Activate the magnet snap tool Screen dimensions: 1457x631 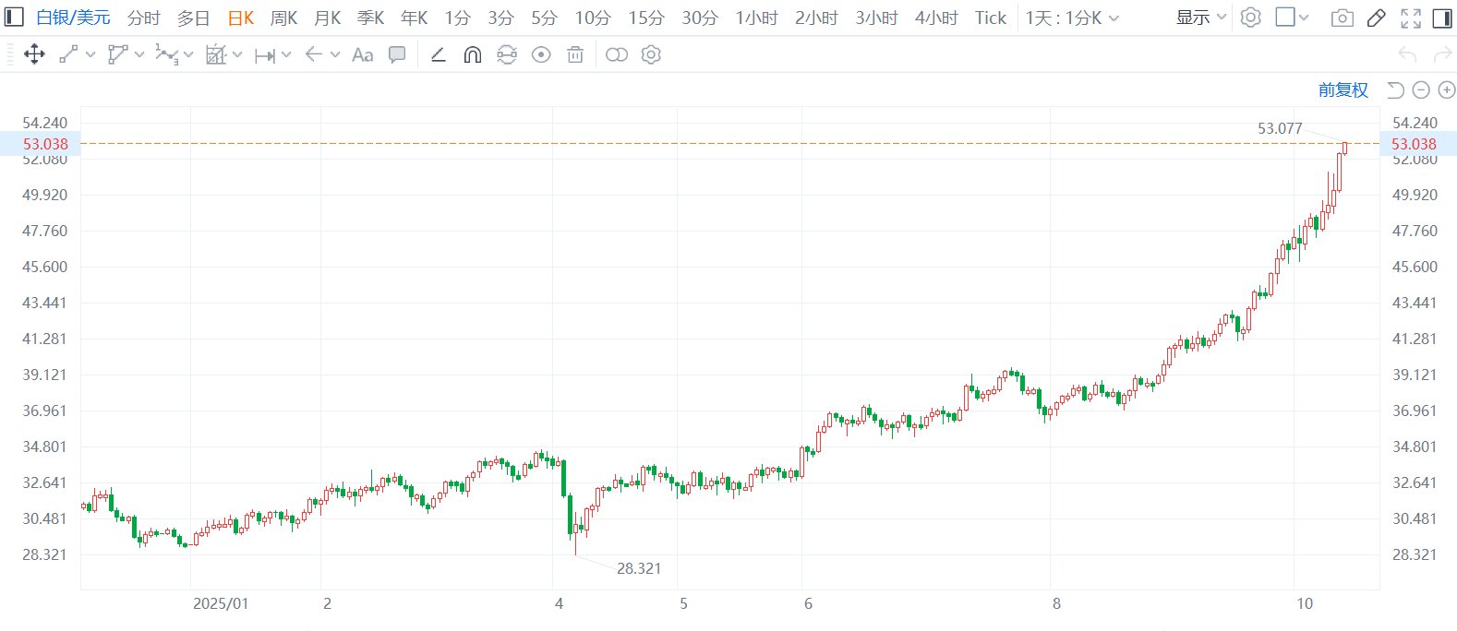(x=472, y=55)
